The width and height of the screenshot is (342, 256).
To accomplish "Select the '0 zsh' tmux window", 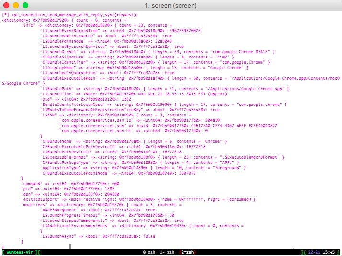I will pos(149,252).
